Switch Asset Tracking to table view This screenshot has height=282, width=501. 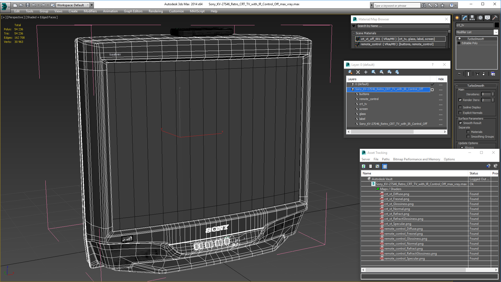click(x=385, y=166)
